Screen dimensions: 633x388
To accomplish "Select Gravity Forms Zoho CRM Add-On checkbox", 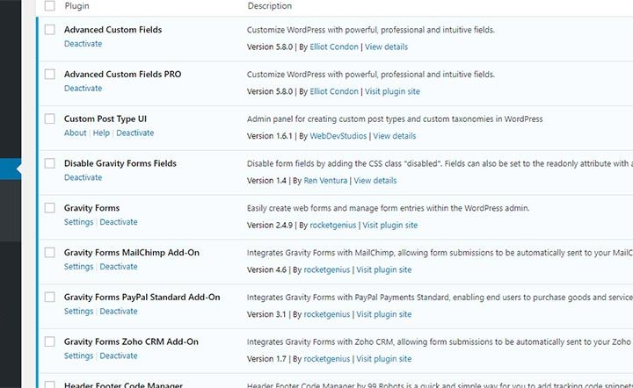I will (x=49, y=341).
